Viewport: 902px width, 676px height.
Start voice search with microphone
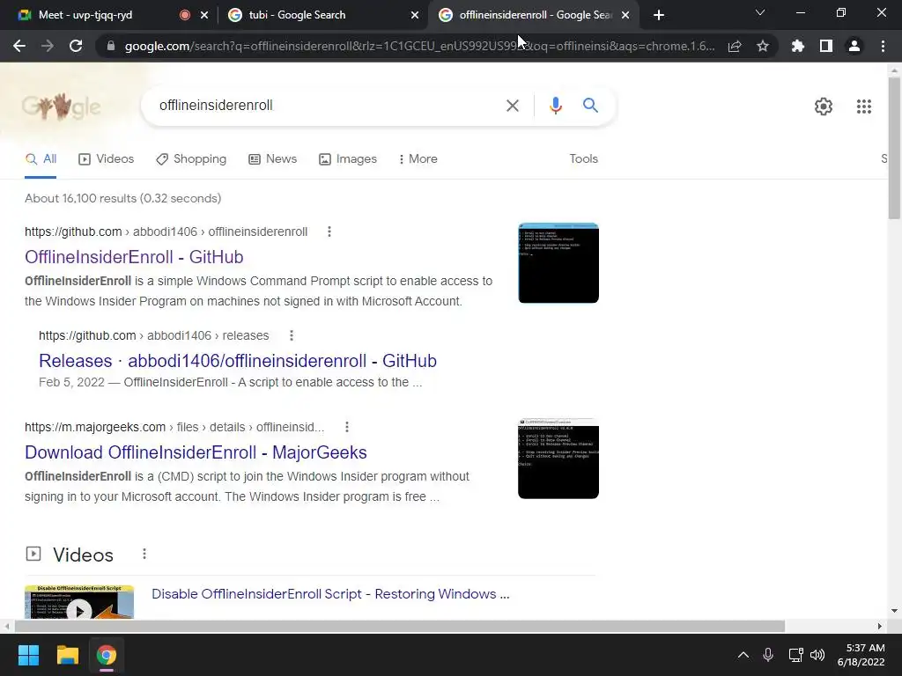point(555,106)
